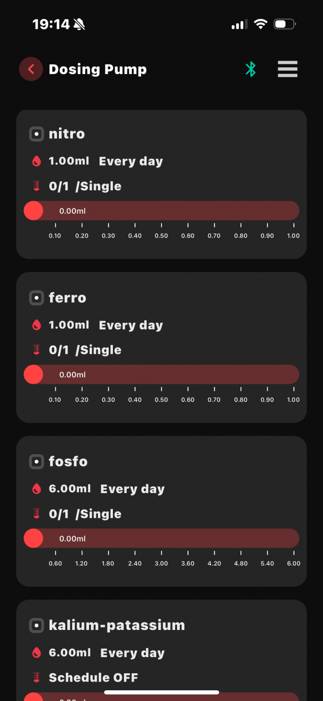This screenshot has width=323, height=701.
Task: Open the nitro 0/1 /Single schedule
Action: 85,186
